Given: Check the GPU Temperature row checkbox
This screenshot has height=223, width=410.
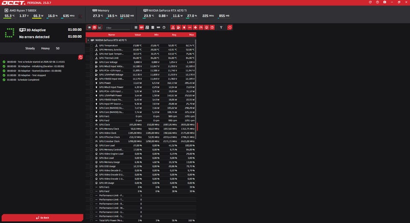Looking at the screenshot, I should (91, 45).
